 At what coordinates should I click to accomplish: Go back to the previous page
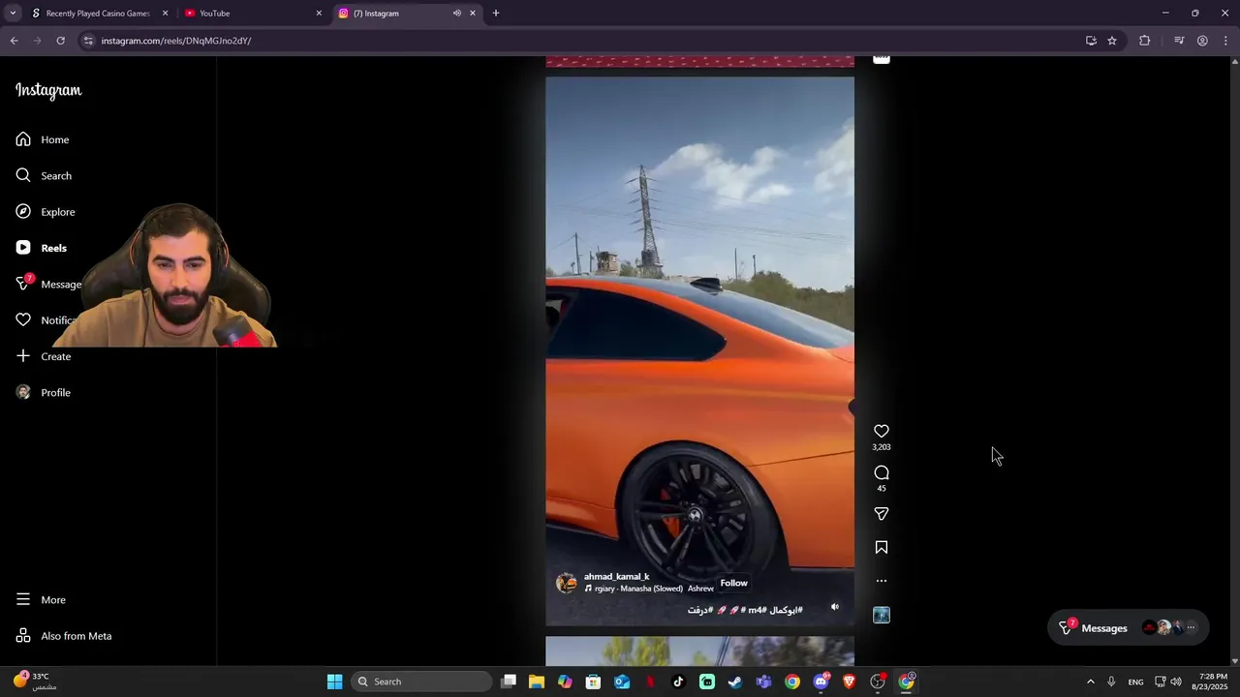click(14, 41)
